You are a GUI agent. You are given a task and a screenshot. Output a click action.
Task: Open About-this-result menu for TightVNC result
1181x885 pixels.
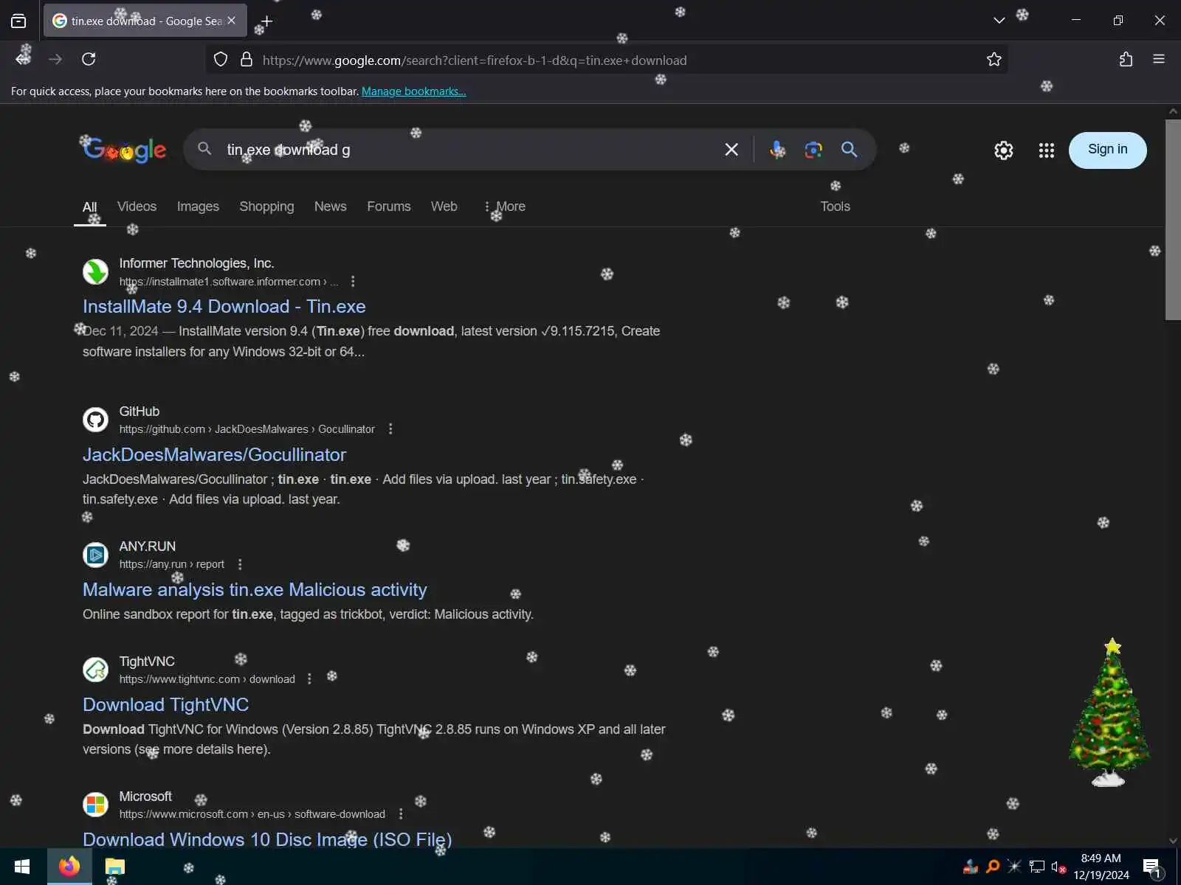point(309,679)
